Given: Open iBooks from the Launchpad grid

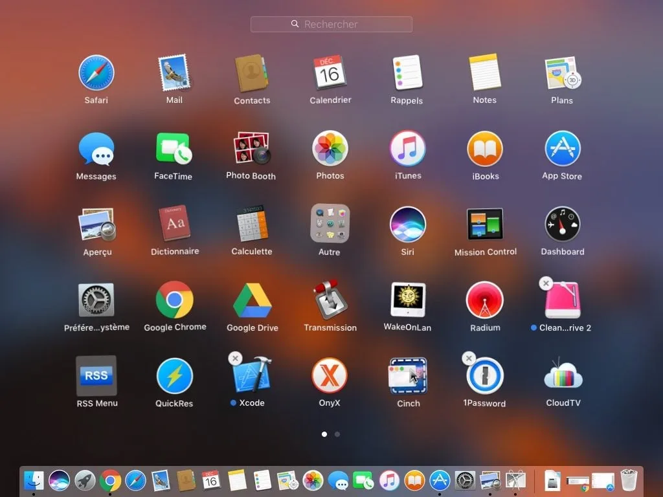Looking at the screenshot, I should pyautogui.click(x=485, y=149).
